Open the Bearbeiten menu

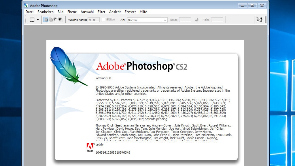(x=45, y=12)
